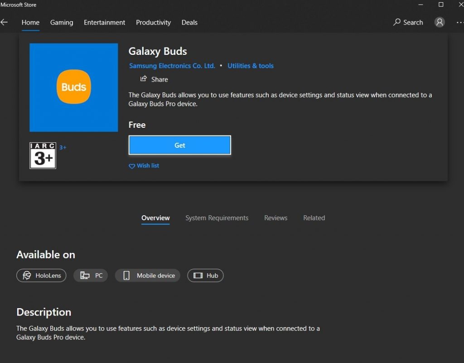Select the Mobile device platform chip
Screen dimensions: 464x363
(147, 276)
